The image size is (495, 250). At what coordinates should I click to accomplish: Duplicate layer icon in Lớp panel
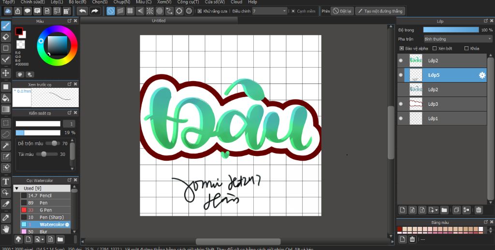[x=456, y=209]
